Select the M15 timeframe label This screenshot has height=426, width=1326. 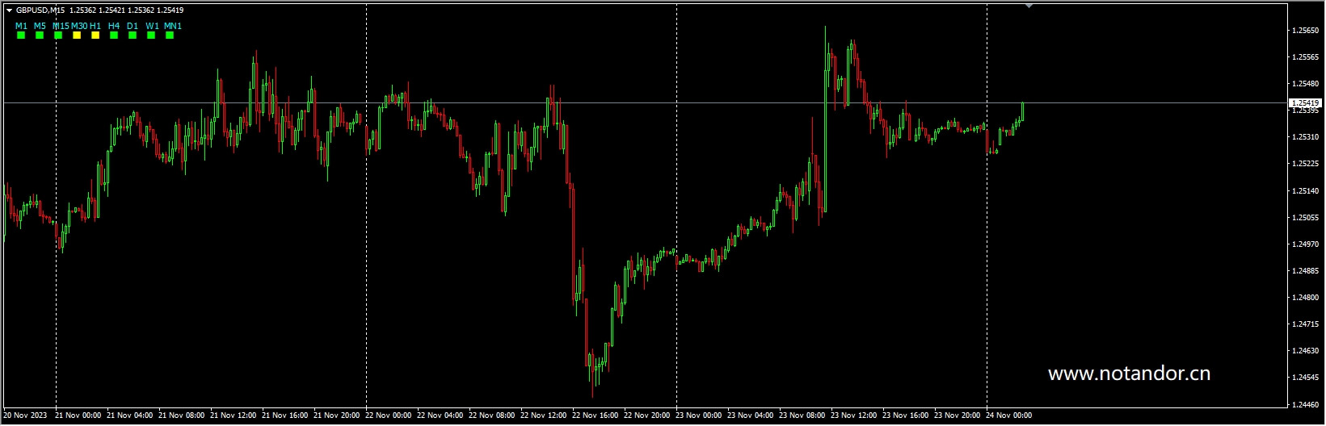pos(61,26)
